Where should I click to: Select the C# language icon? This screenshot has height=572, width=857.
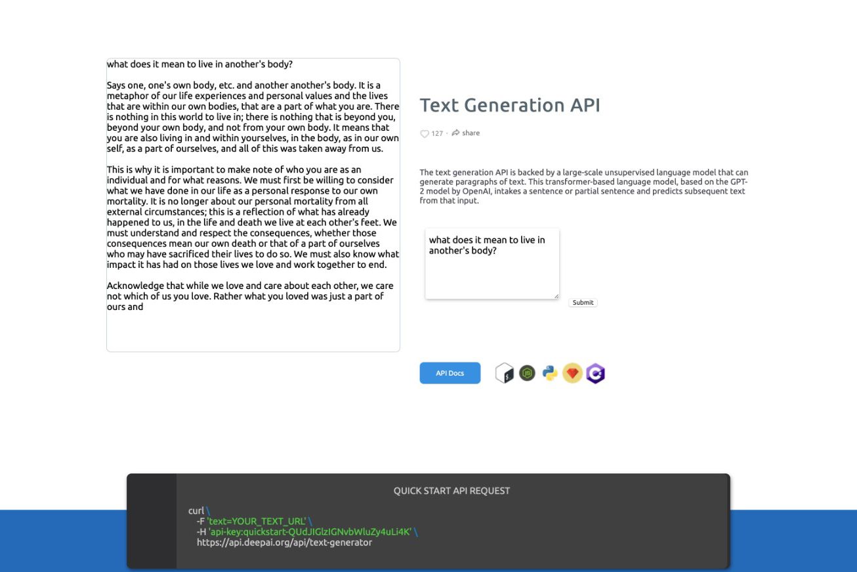tap(595, 373)
